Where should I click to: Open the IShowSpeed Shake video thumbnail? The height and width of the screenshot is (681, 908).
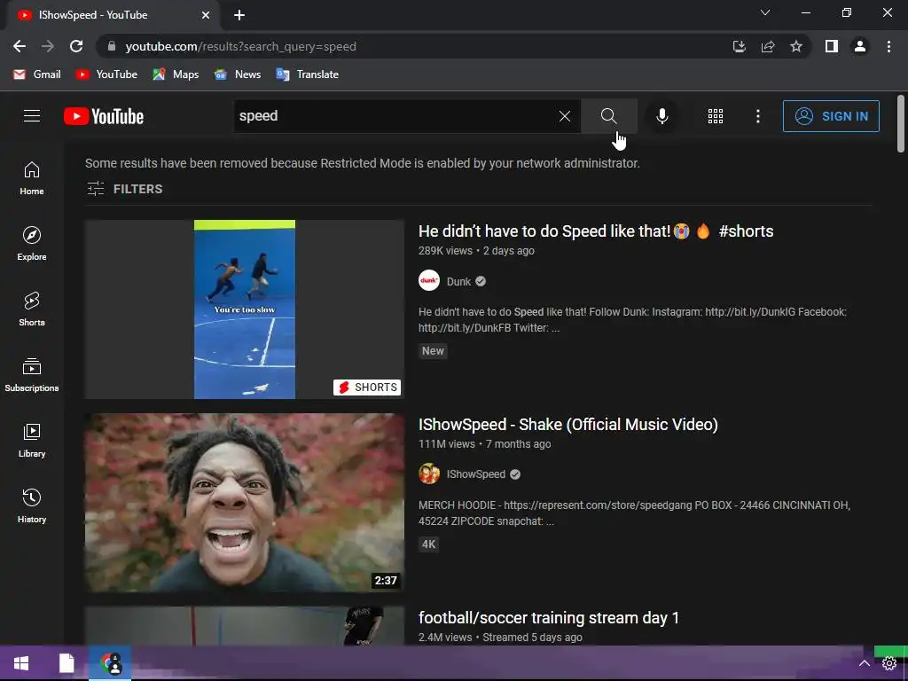click(245, 503)
